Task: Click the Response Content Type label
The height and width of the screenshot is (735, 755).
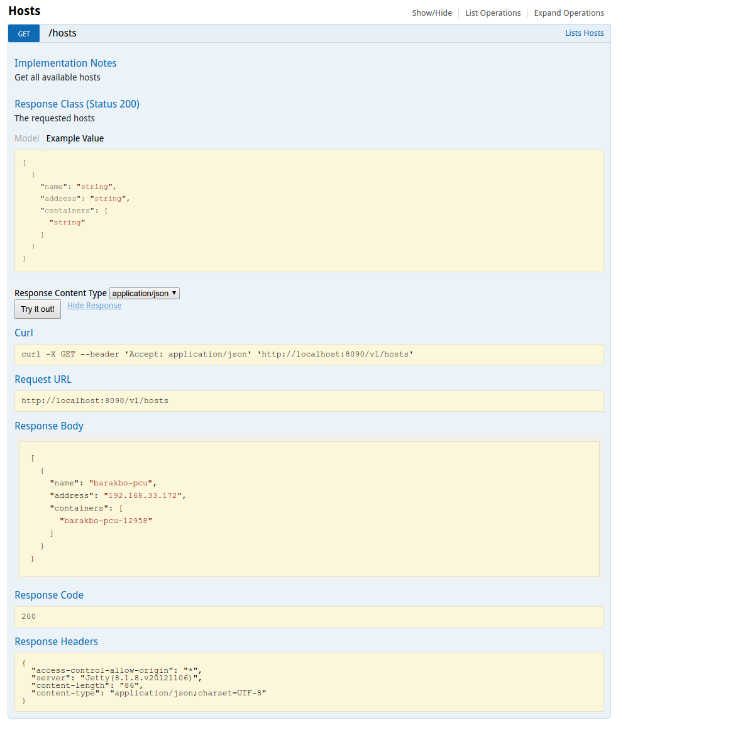Action: click(60, 293)
